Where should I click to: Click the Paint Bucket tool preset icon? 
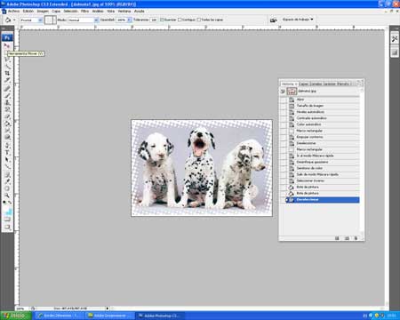[8, 20]
